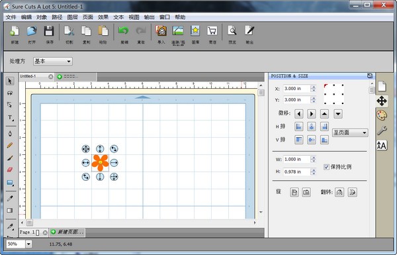Image resolution: width=397 pixels, height=255 pixels.
Task: Toggle the 保持比例 keep proportions checkbox
Action: pos(326,167)
